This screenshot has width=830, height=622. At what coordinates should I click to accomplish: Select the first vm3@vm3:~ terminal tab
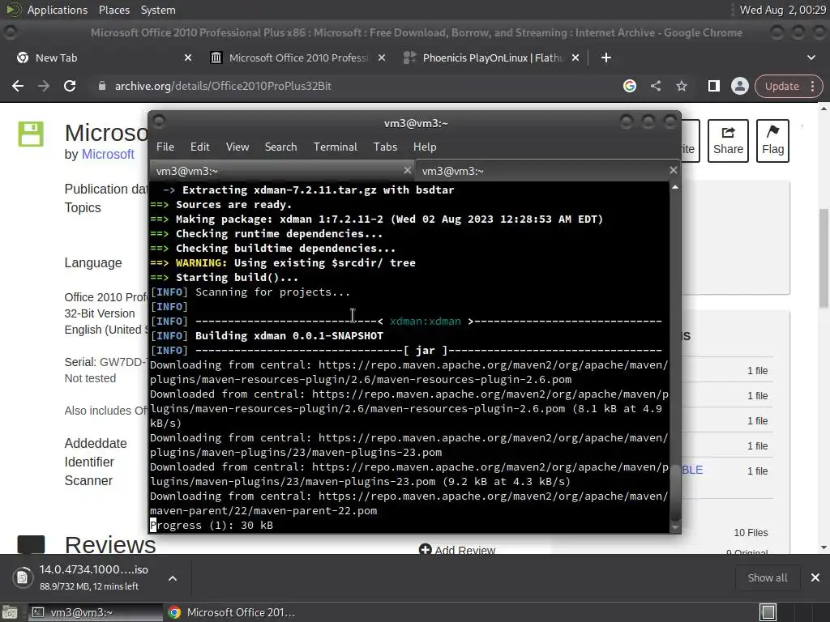coord(281,171)
